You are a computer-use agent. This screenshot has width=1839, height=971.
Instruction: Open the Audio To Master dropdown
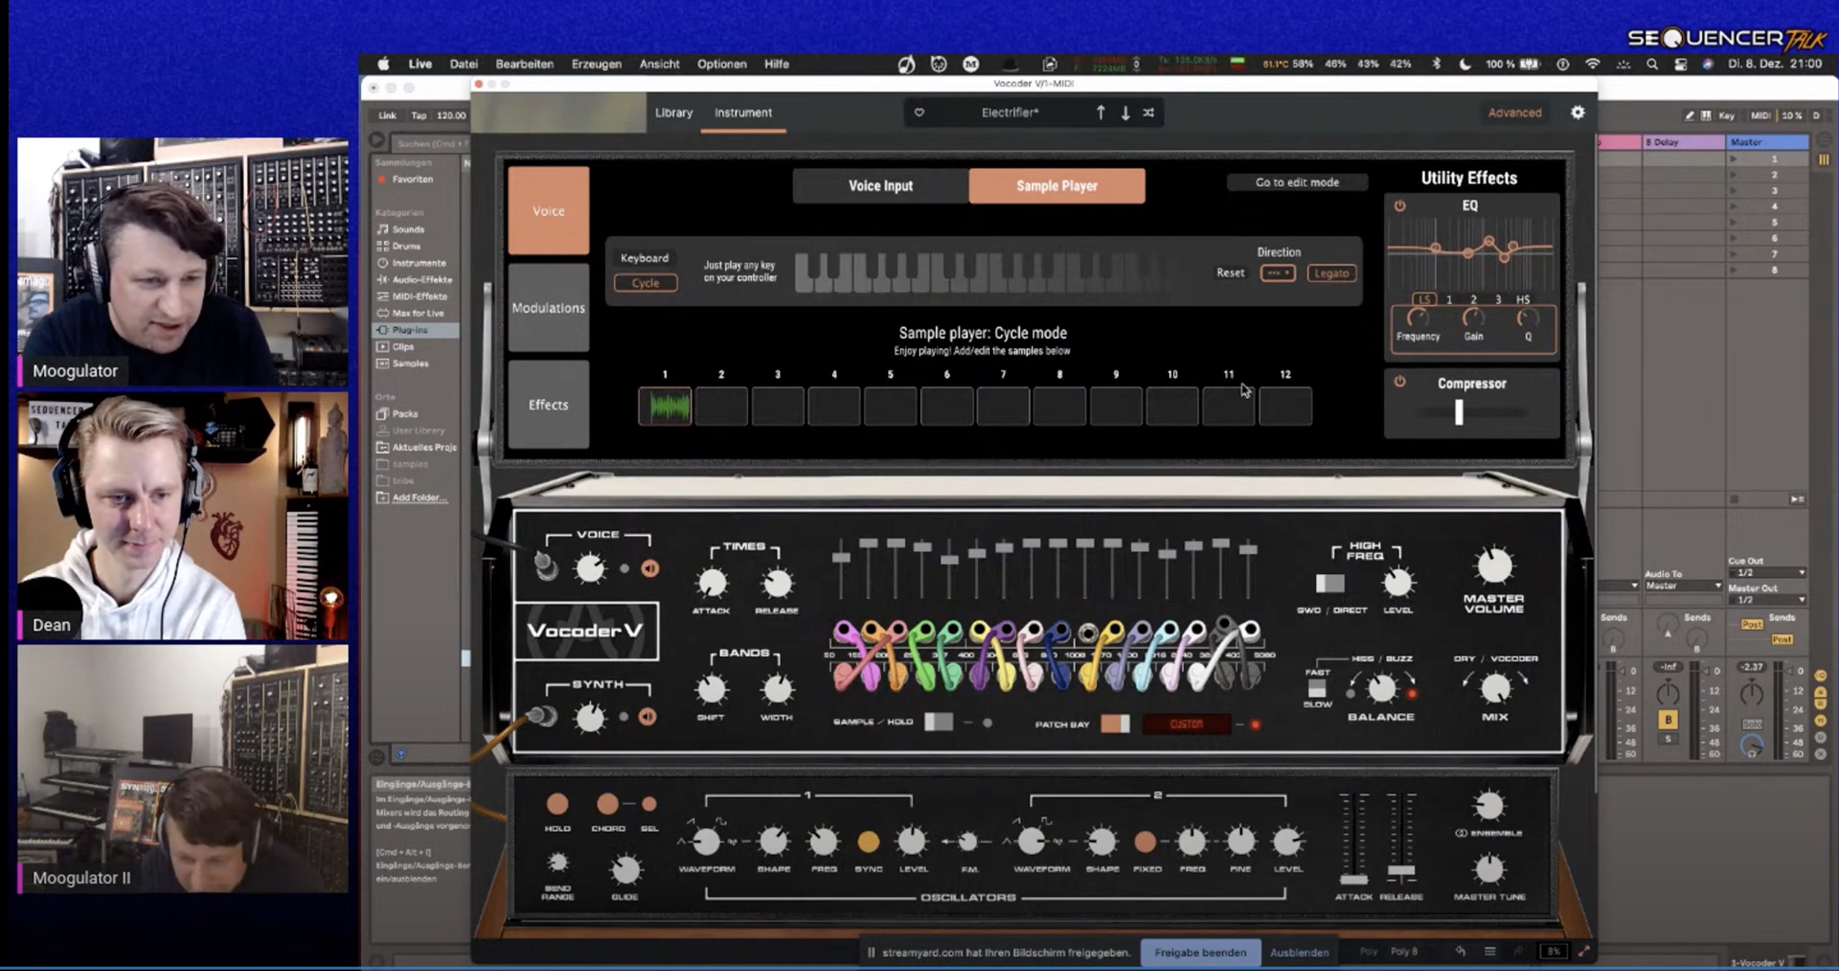pos(1683,586)
